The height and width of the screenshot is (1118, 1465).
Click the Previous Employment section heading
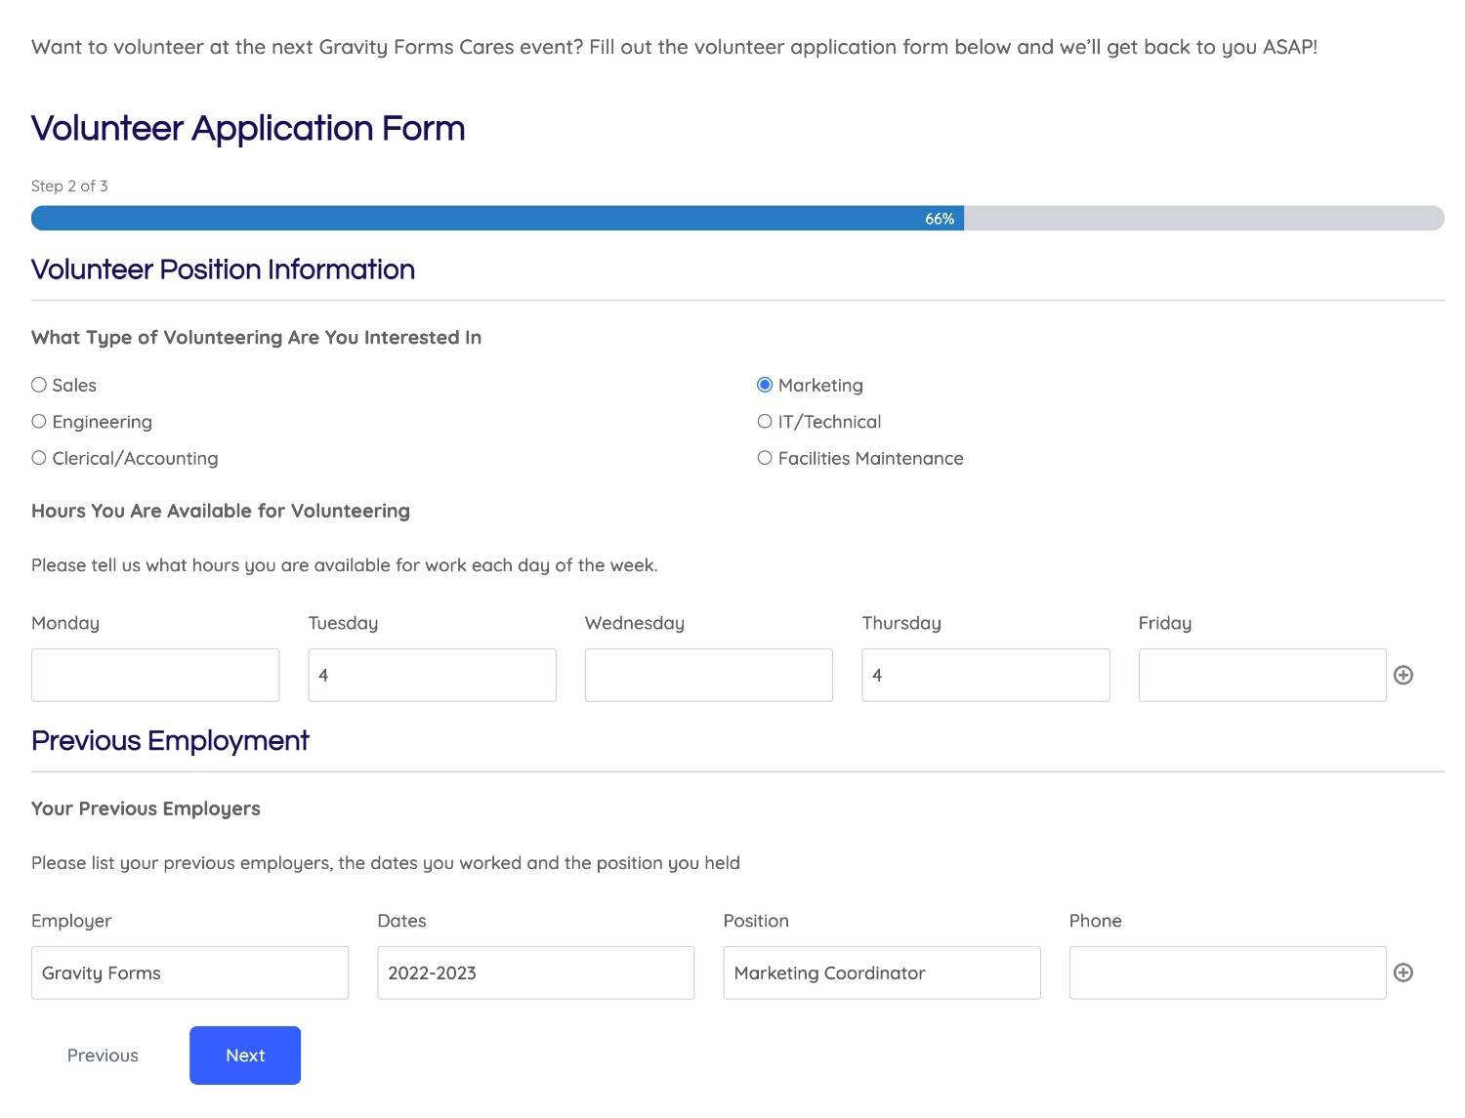click(x=170, y=741)
